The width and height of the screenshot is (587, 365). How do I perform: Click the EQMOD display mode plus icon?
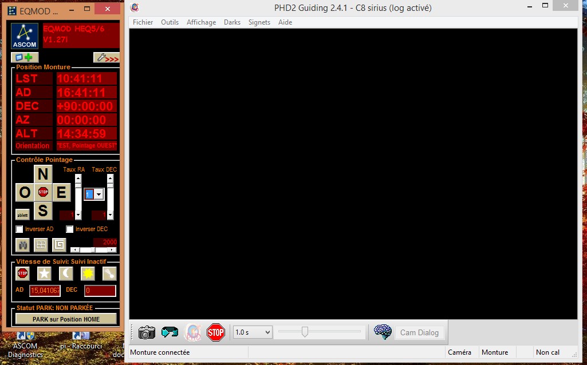coord(25,58)
